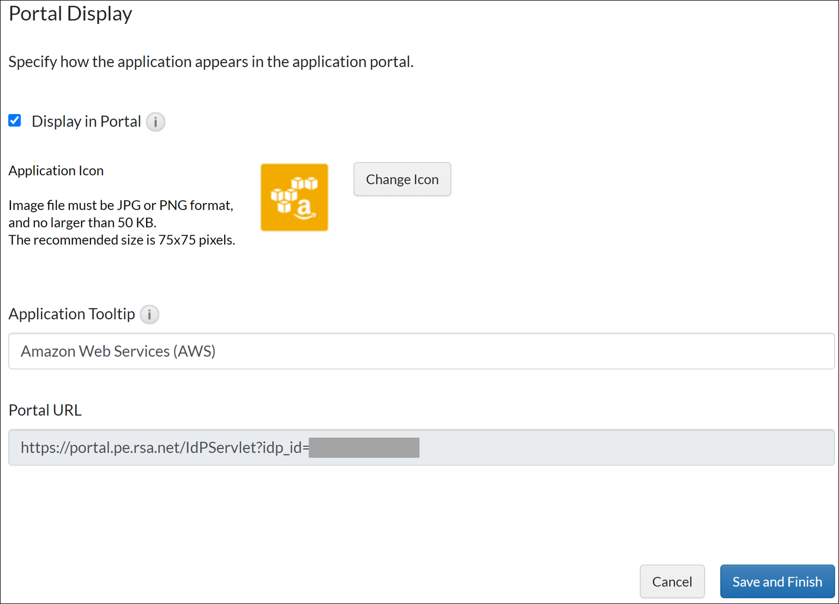Click the Display in Portal label text
Viewport: 839px width, 604px height.
86,121
